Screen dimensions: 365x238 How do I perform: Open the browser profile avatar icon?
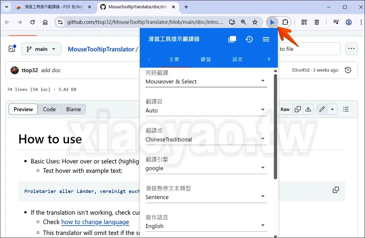click(348, 22)
